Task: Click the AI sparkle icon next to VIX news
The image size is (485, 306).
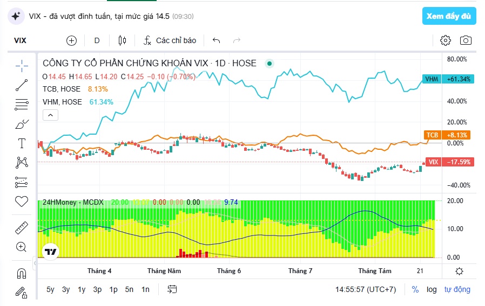Action: [x=16, y=16]
